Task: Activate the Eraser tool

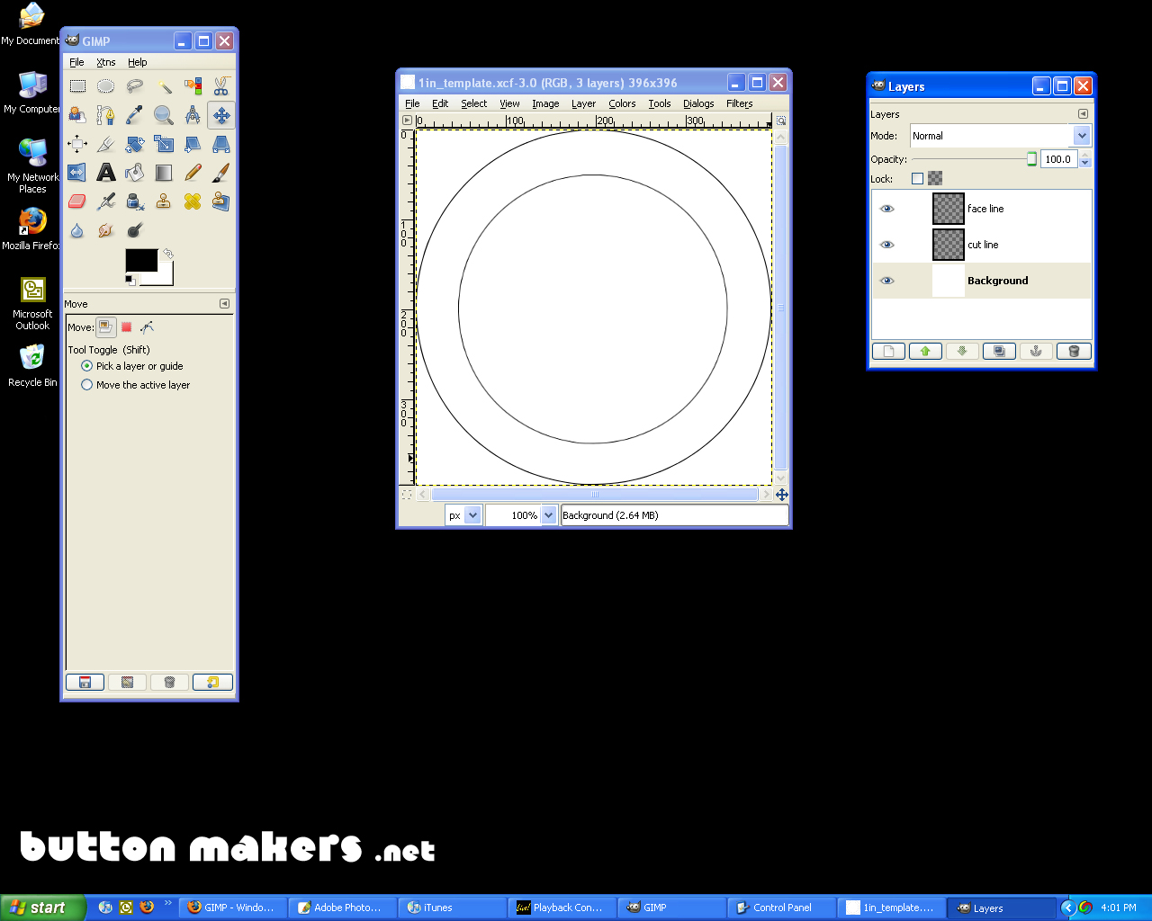Action: (x=77, y=201)
